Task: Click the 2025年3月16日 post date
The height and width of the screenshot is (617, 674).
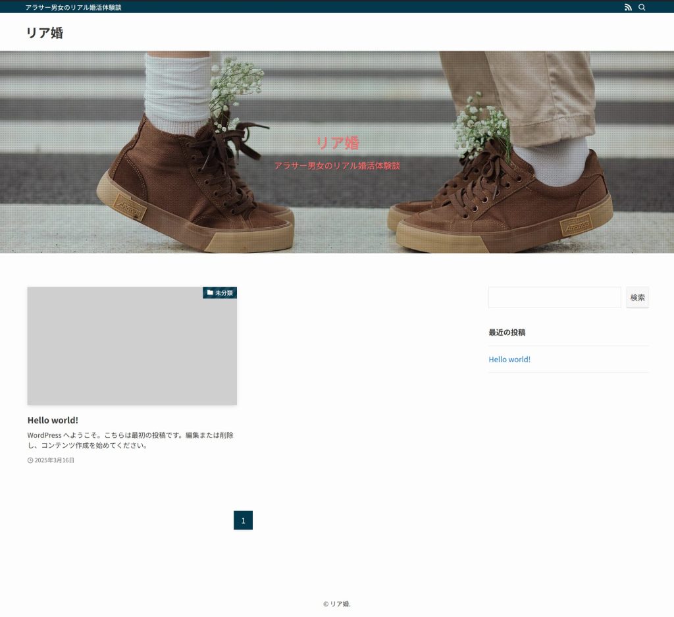Action: pyautogui.click(x=55, y=460)
